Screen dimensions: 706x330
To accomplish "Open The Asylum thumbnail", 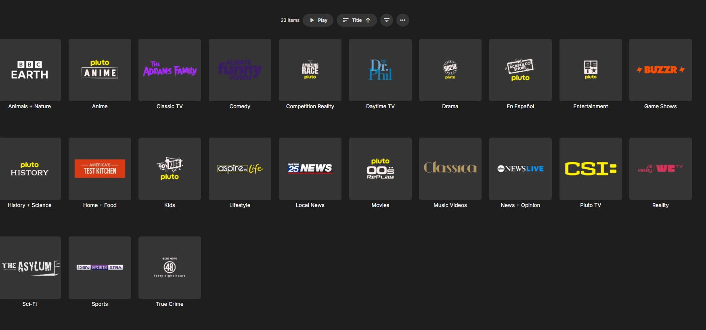I will [x=29, y=267].
